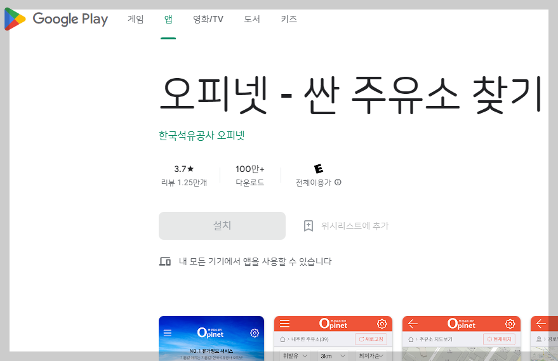
Task: Add app via 위시리스트에 추가
Action: point(346,226)
